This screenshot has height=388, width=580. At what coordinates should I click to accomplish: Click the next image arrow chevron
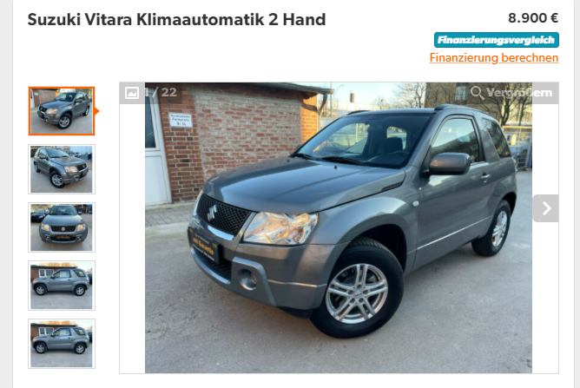tap(546, 208)
